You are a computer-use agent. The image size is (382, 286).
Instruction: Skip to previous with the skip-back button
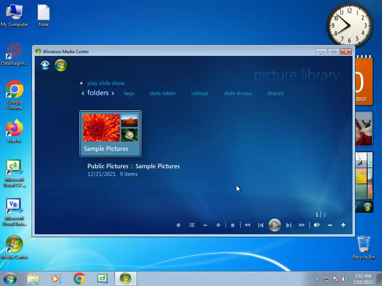[x=261, y=225]
